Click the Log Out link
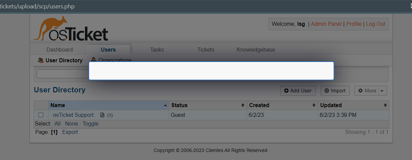 pos(376,24)
